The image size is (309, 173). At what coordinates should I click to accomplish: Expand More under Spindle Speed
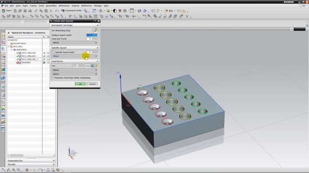tap(74, 56)
